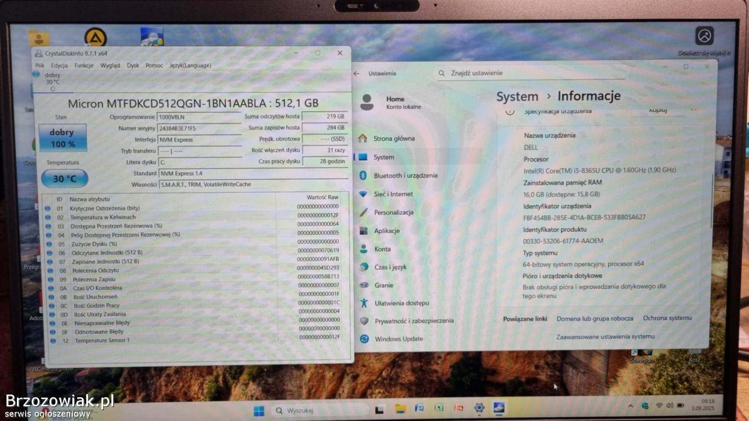Open Zaawansowane ustawienia systemu link
This screenshot has height=421, width=749.
coord(605,337)
